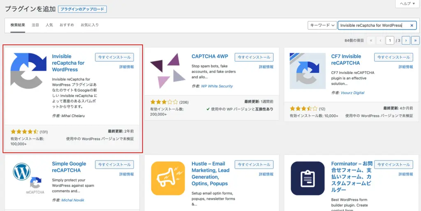This screenshot has height=211, width=421.
Task: Install Invisible reCaptcha for WordPress now
Action: pyautogui.click(x=114, y=57)
